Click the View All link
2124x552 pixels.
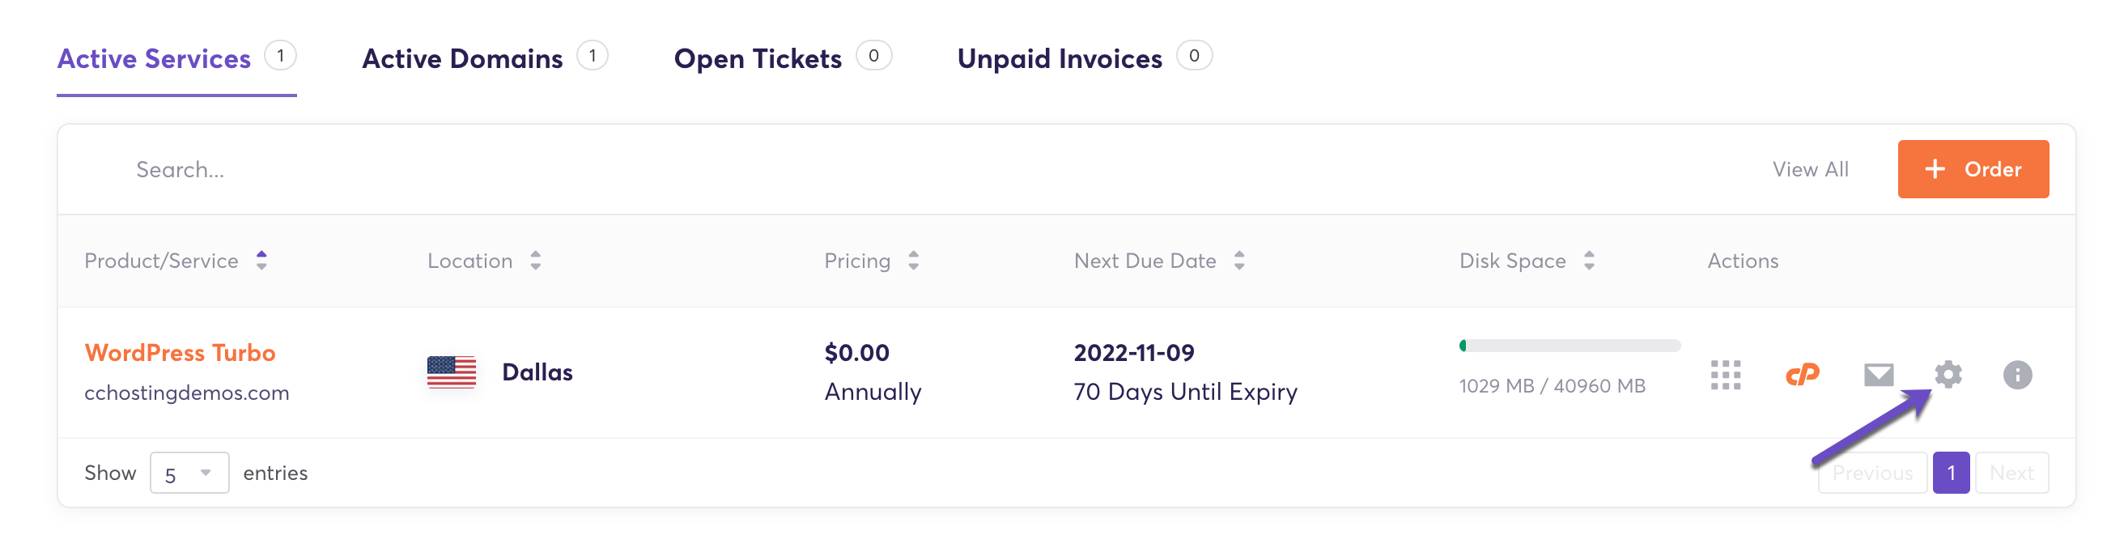click(1810, 169)
